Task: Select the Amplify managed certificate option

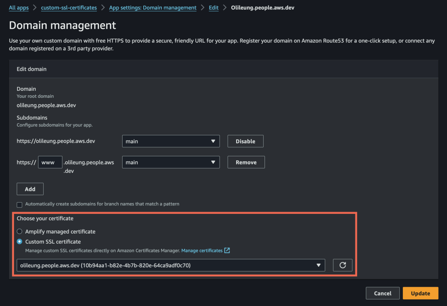Action: (x=19, y=231)
